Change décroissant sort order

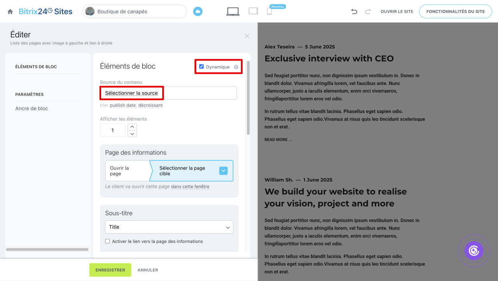click(151, 105)
